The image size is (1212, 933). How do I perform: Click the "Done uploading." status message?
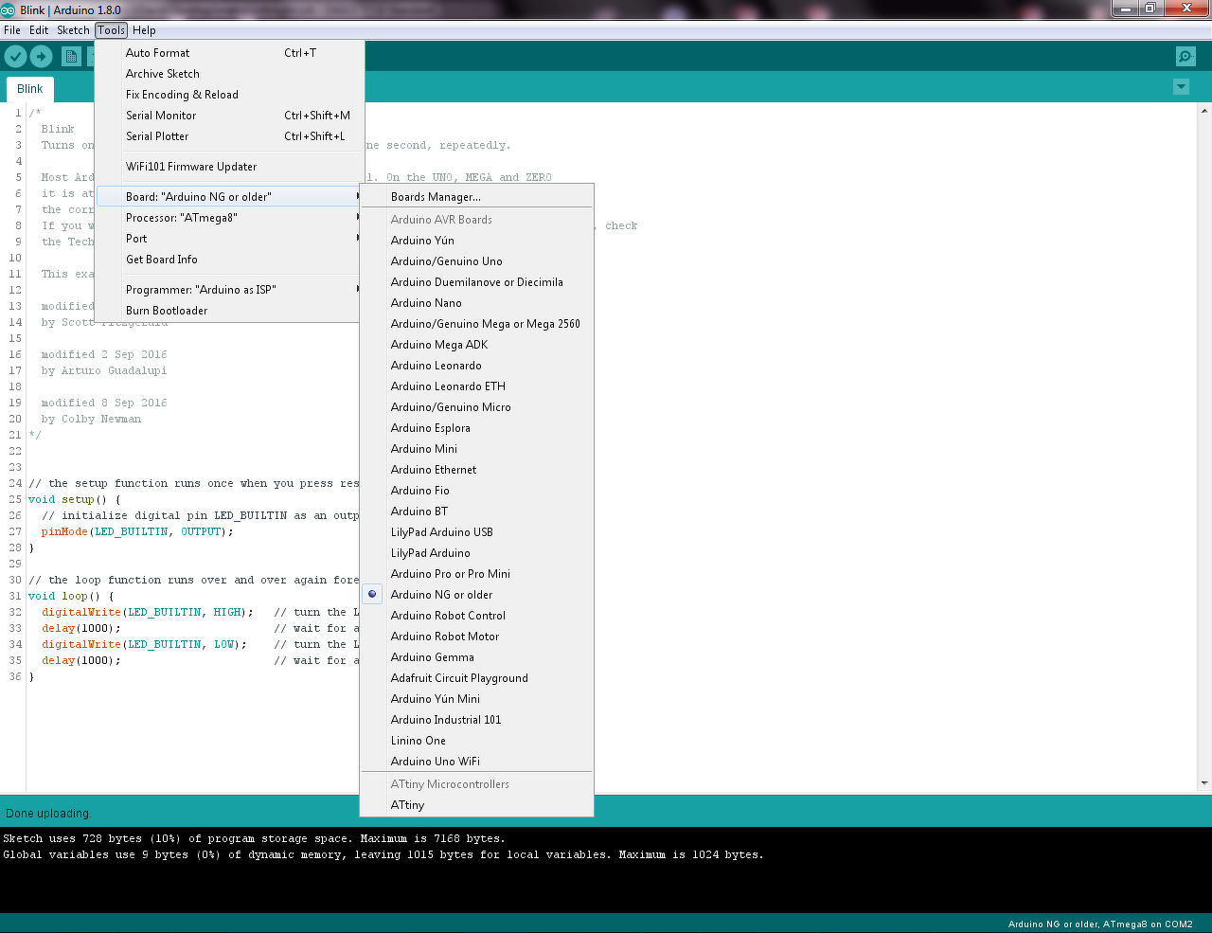click(48, 814)
